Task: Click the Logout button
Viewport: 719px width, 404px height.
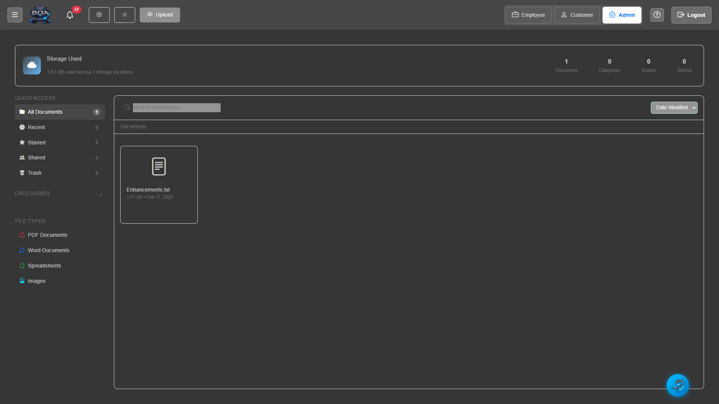Action: click(691, 15)
